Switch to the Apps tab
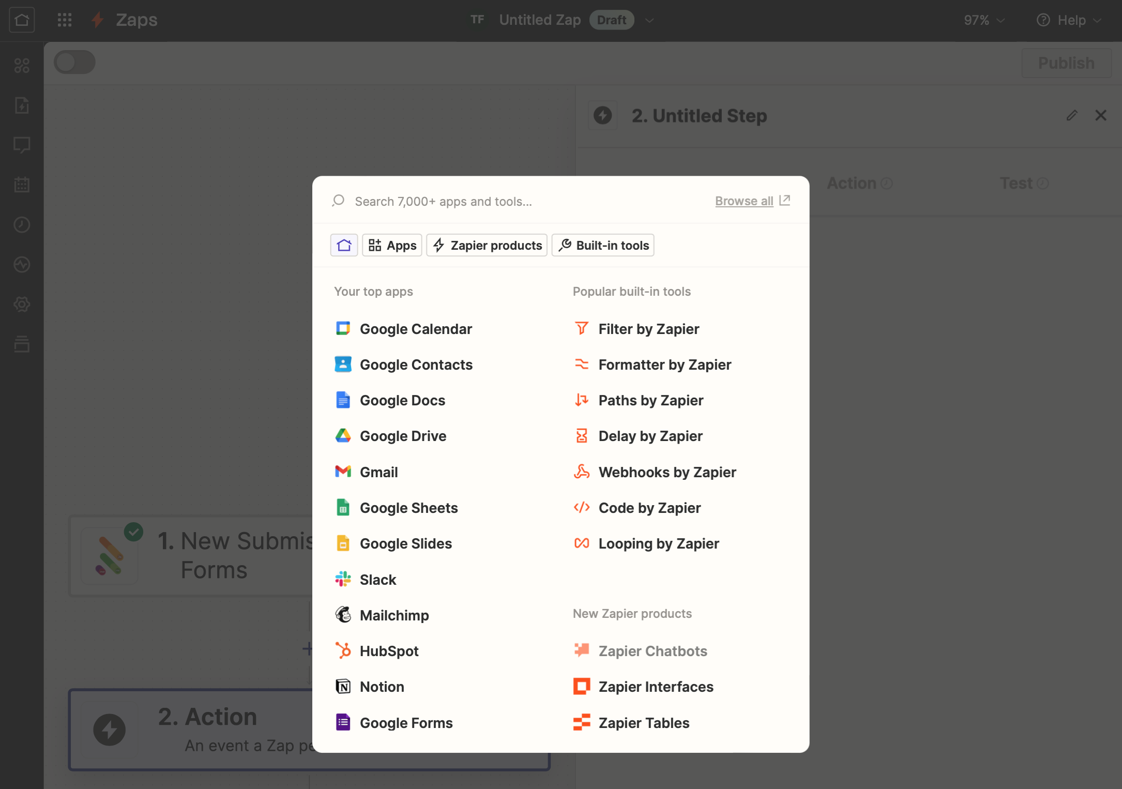 click(x=392, y=245)
